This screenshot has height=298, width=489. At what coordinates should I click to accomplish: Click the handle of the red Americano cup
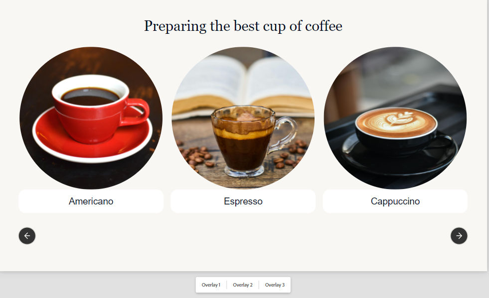[136, 112]
